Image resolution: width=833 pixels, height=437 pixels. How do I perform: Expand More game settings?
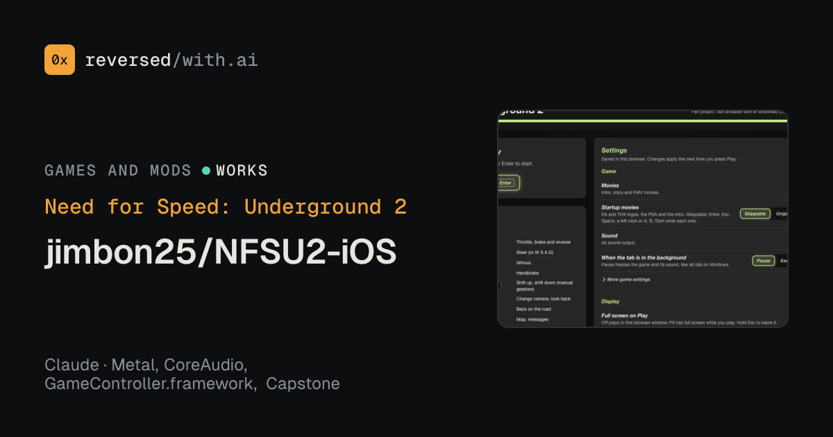625,280
